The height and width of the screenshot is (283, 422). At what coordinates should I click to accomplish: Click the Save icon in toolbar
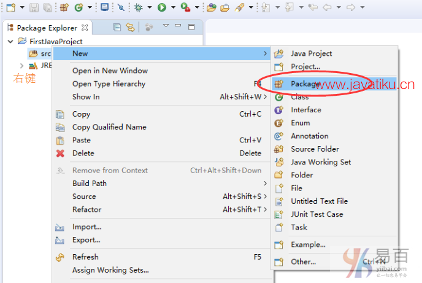(x=34, y=7)
